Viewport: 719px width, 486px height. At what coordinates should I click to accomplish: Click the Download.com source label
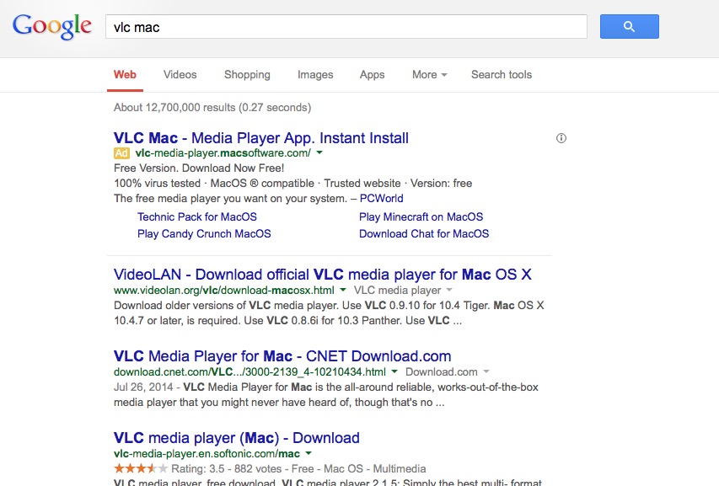pyautogui.click(x=441, y=371)
